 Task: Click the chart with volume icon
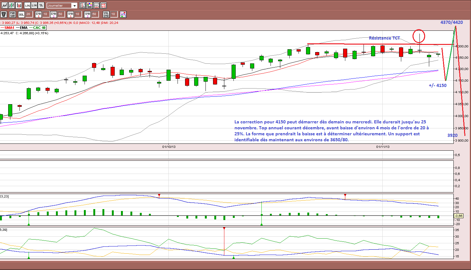click(96, 5)
